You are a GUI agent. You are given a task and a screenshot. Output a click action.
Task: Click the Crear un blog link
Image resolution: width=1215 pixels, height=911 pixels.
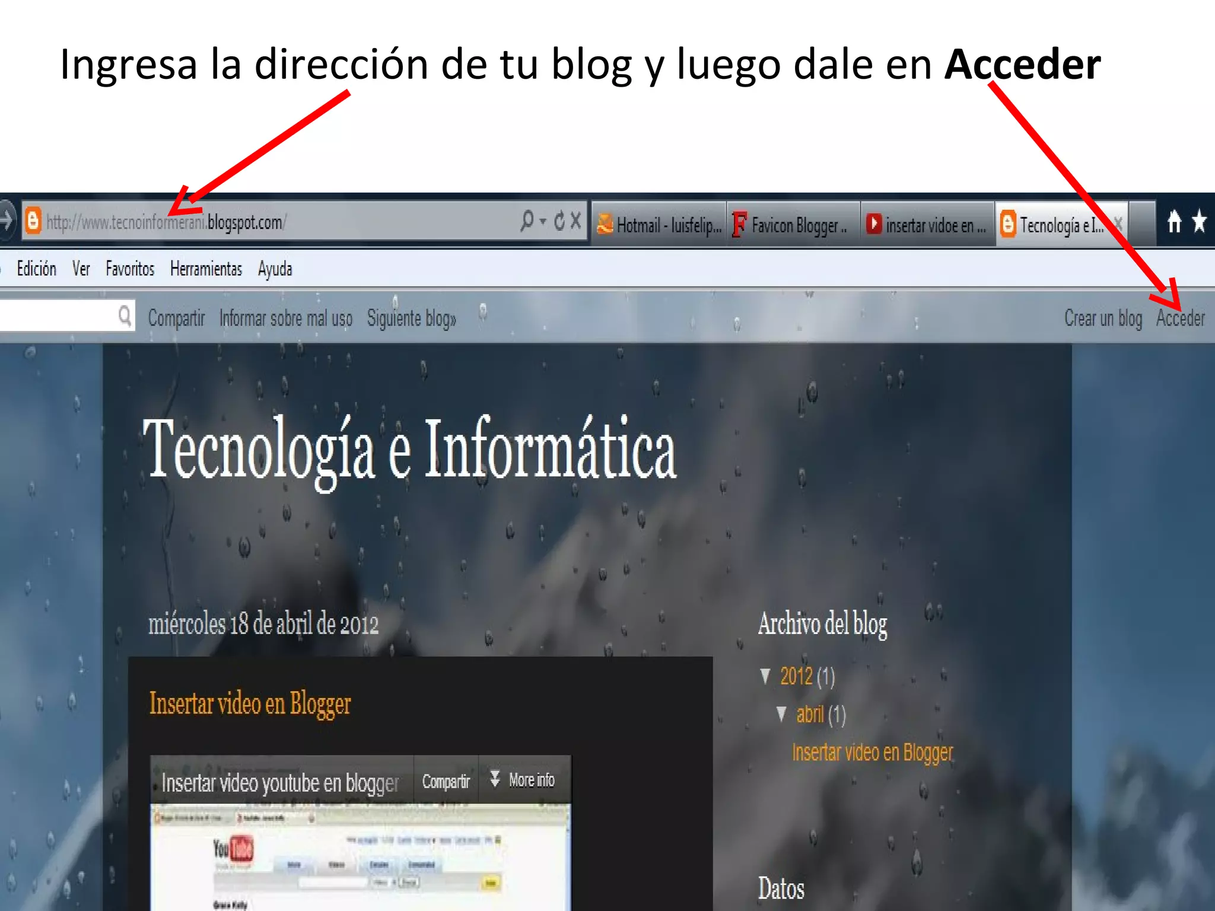click(x=1102, y=318)
